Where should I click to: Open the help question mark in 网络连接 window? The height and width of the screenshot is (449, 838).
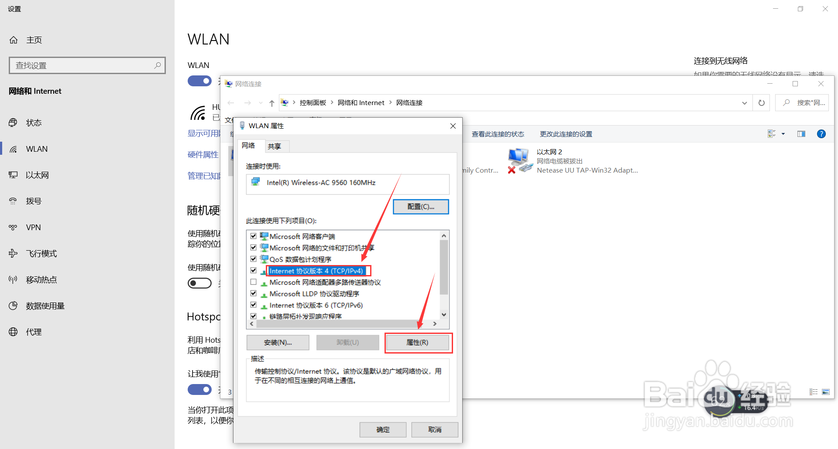(x=821, y=134)
